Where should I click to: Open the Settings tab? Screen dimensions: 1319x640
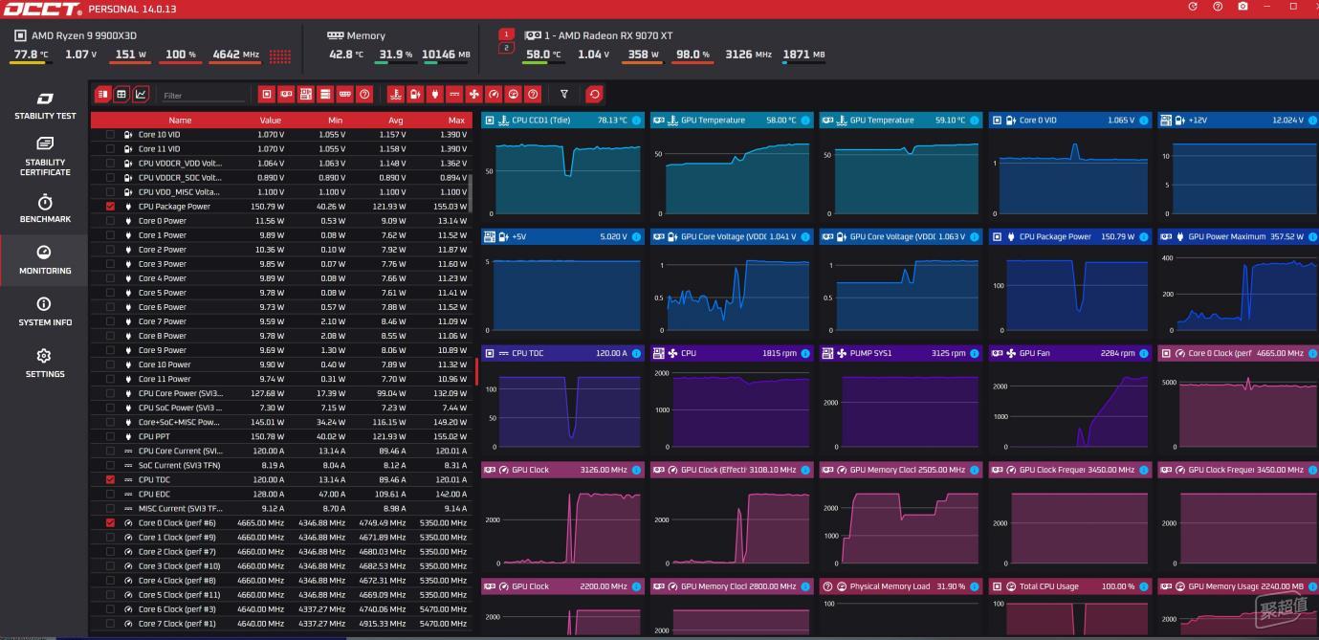click(x=45, y=363)
